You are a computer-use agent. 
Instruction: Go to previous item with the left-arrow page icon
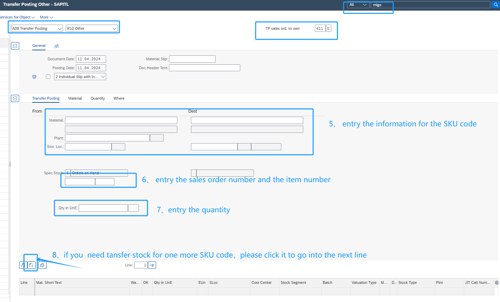click(23, 265)
